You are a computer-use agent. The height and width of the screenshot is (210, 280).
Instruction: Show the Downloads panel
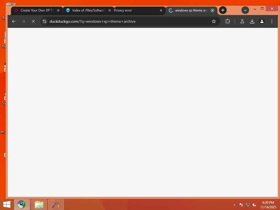pyautogui.click(x=252, y=21)
